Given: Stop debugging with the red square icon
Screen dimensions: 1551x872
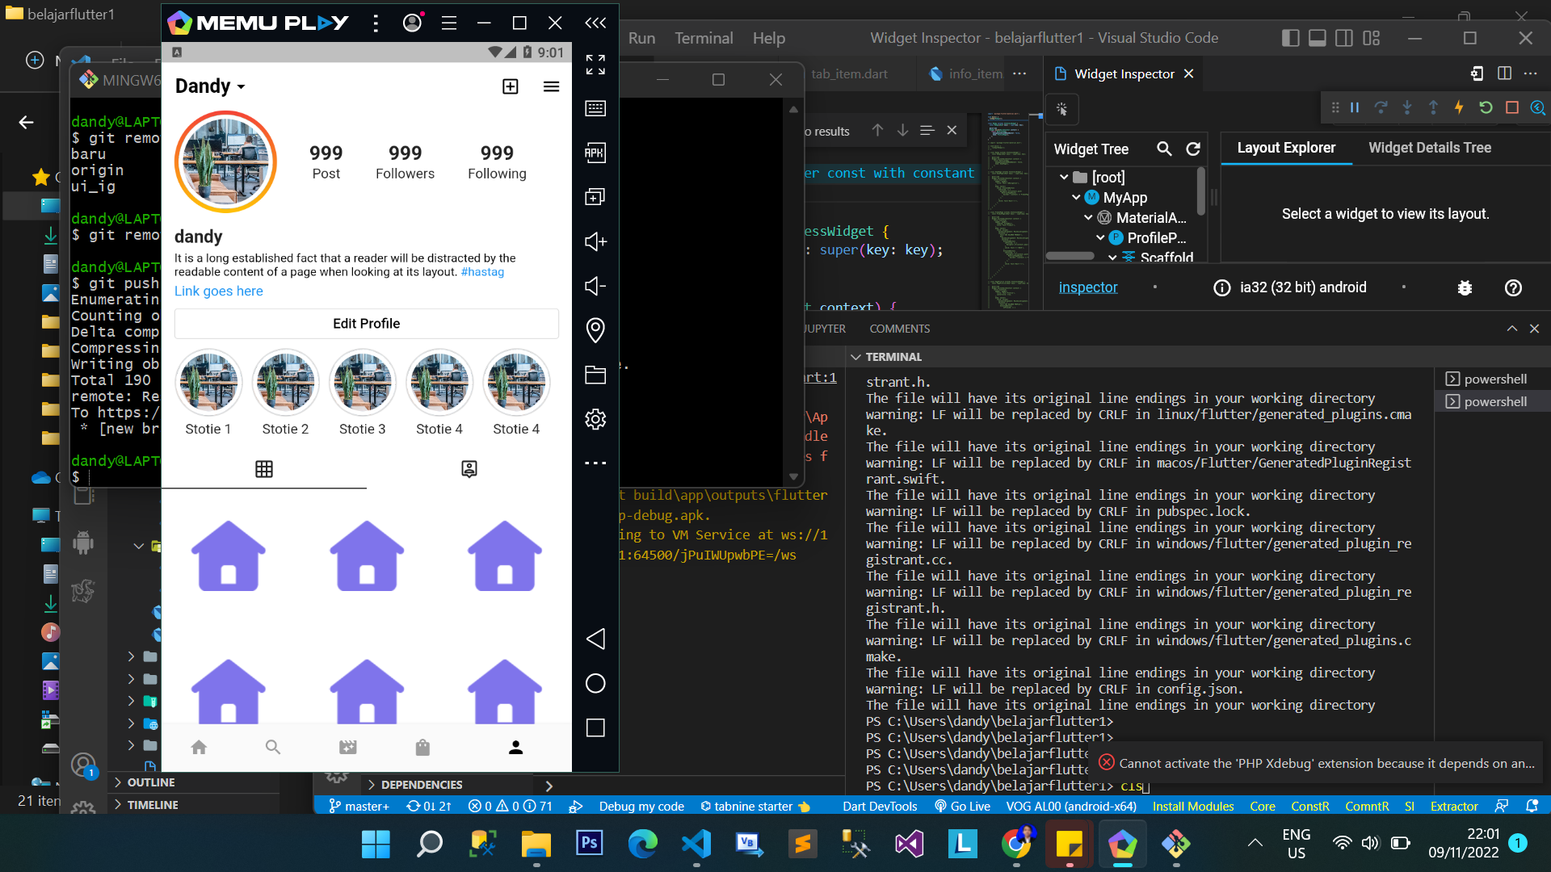Looking at the screenshot, I should [1512, 107].
